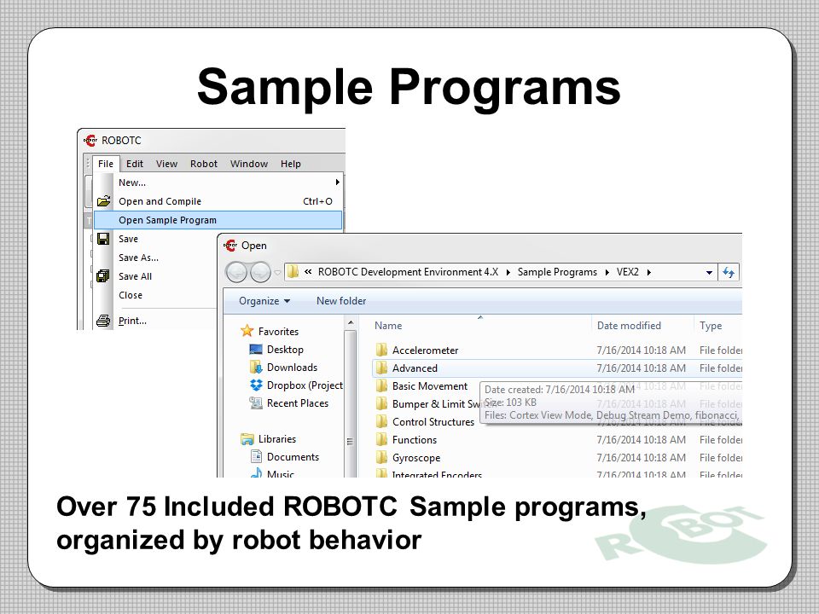Select the Control Structures folder
Image resolution: width=819 pixels, height=614 pixels.
[433, 422]
